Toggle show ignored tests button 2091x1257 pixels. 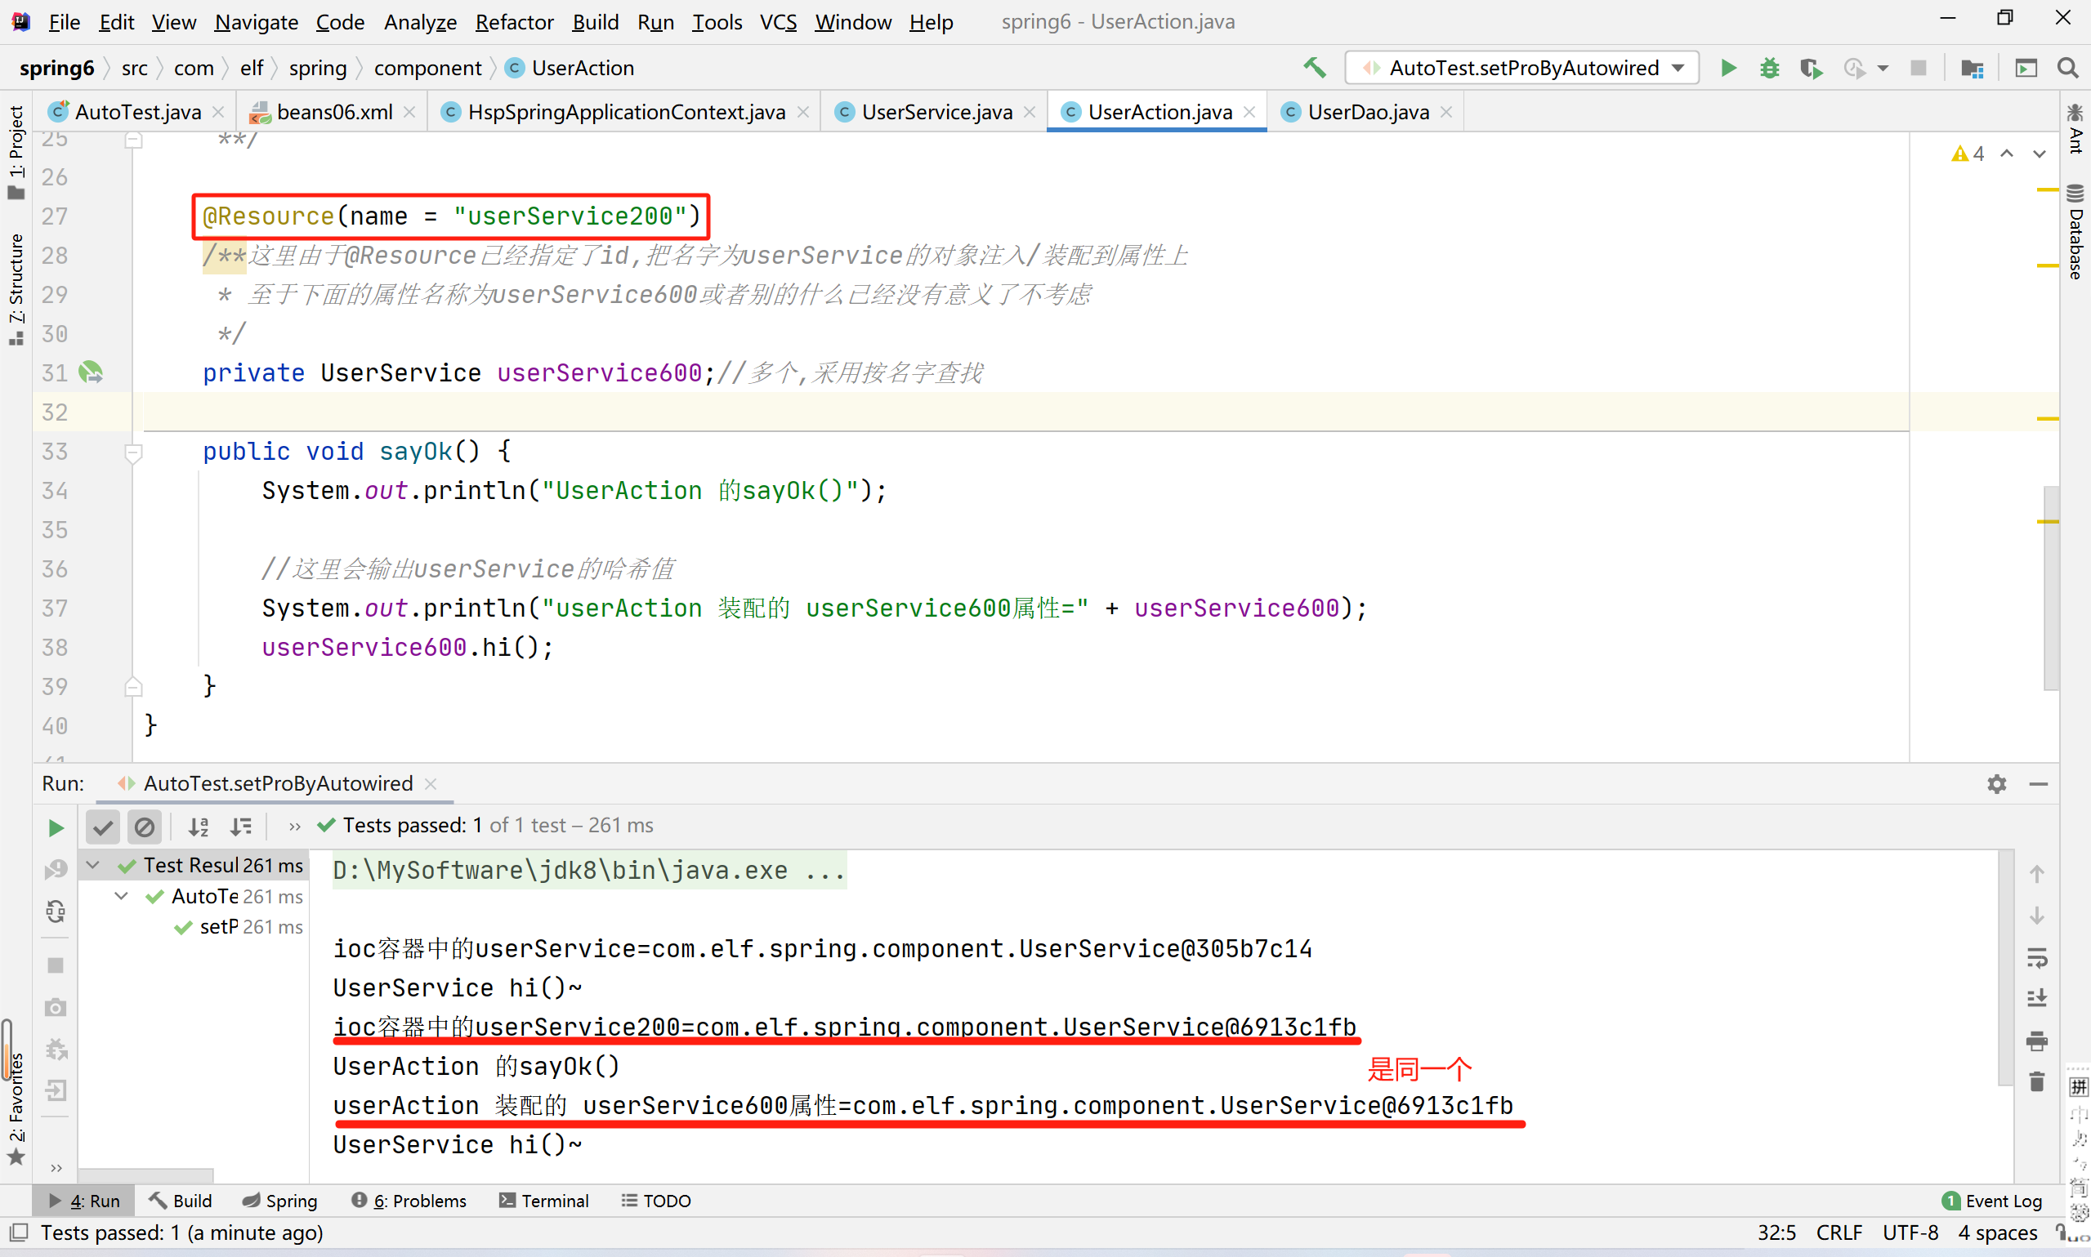tap(145, 827)
